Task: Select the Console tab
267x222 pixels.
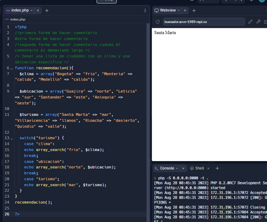Action: (x=166, y=168)
